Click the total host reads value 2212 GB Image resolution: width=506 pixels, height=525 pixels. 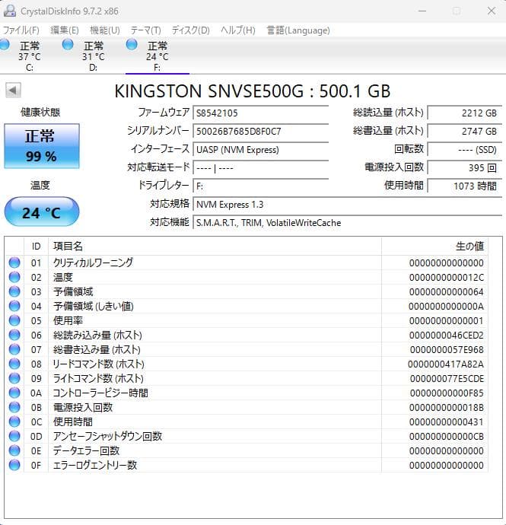464,113
